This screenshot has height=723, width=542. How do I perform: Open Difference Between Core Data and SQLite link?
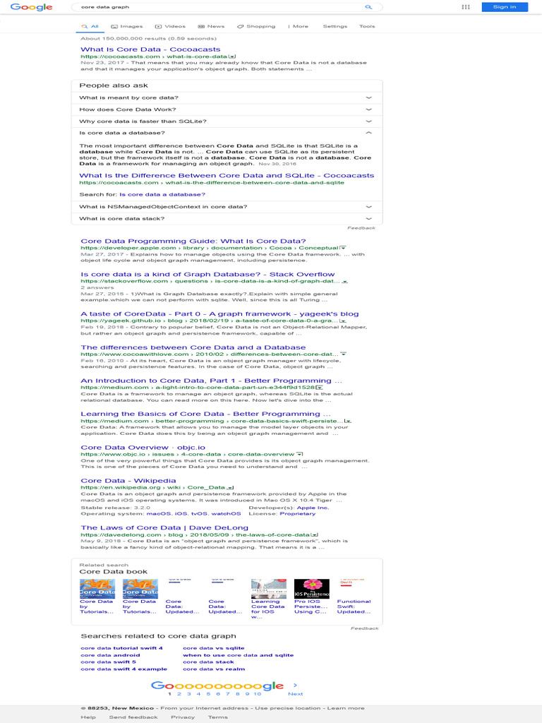(227, 176)
